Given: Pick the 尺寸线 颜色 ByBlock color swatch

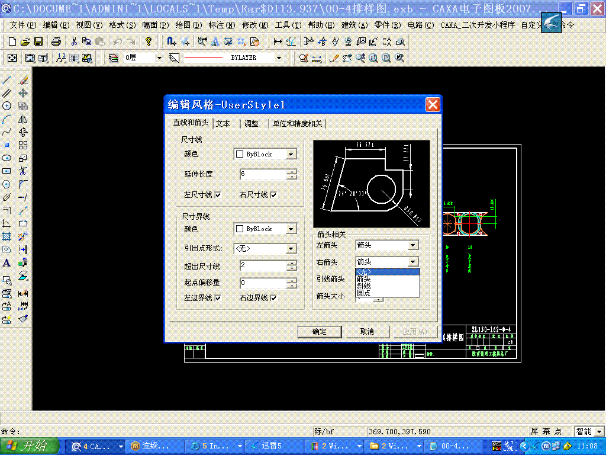Looking at the screenshot, I should (240, 154).
